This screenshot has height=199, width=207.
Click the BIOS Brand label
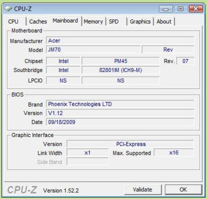[35, 104]
